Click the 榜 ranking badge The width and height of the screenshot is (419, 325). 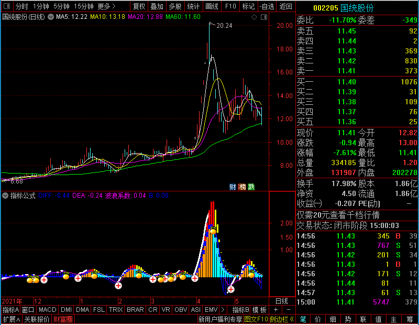point(242,187)
